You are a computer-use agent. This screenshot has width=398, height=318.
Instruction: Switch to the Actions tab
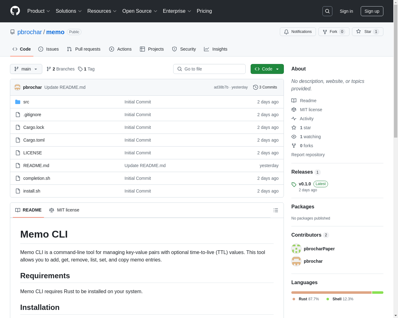[x=120, y=49]
